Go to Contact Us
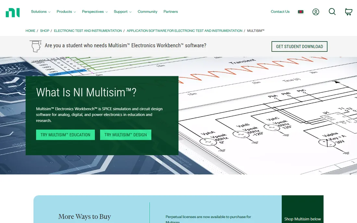 click(x=280, y=12)
